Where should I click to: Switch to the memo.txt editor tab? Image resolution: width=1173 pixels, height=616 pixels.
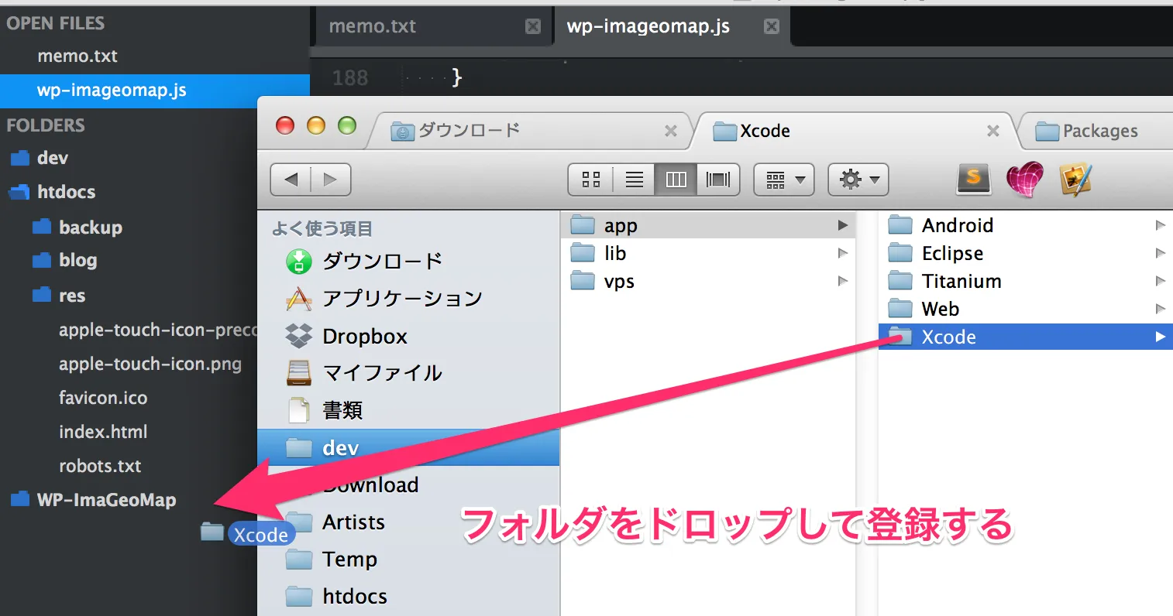373,26
